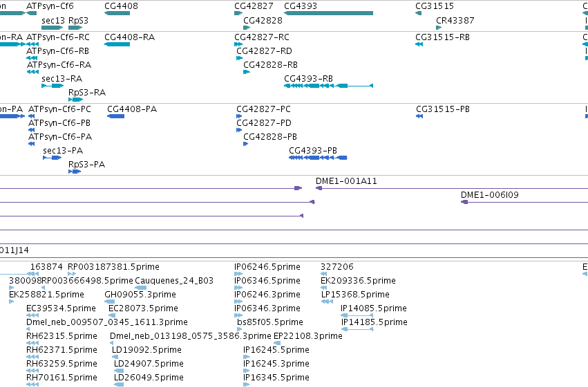Click protein ATPsyn-Cf6-PA
This screenshot has height=388, width=588.
pos(60,137)
